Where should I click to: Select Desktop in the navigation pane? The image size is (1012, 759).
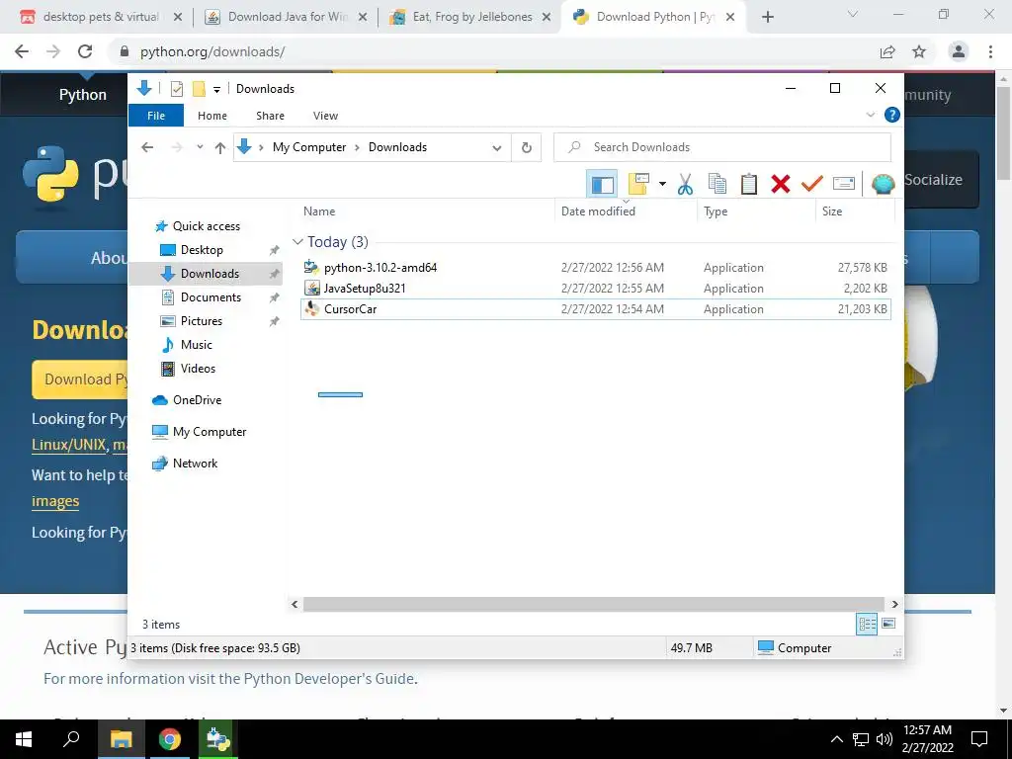(202, 250)
